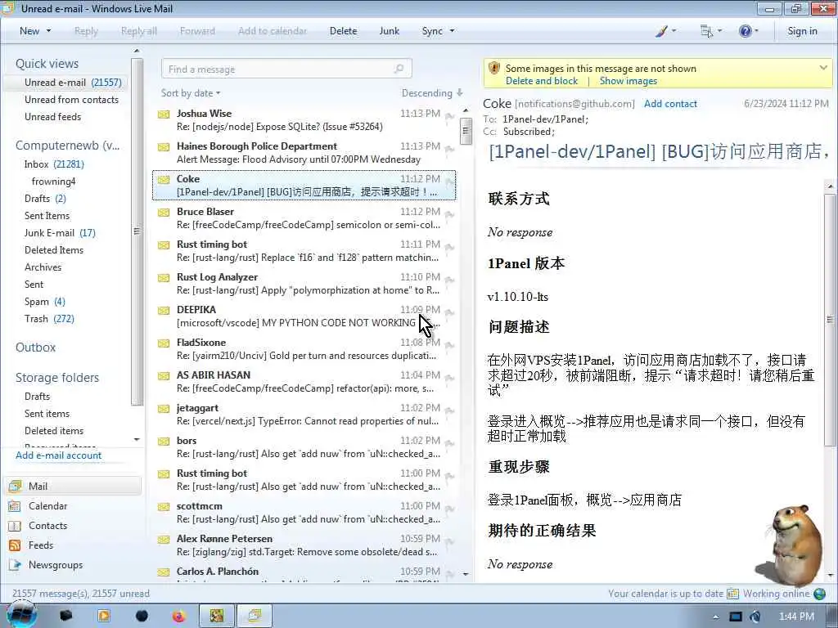The height and width of the screenshot is (628, 838).
Task: Open Firefox from the taskbar
Action: [x=178, y=617]
